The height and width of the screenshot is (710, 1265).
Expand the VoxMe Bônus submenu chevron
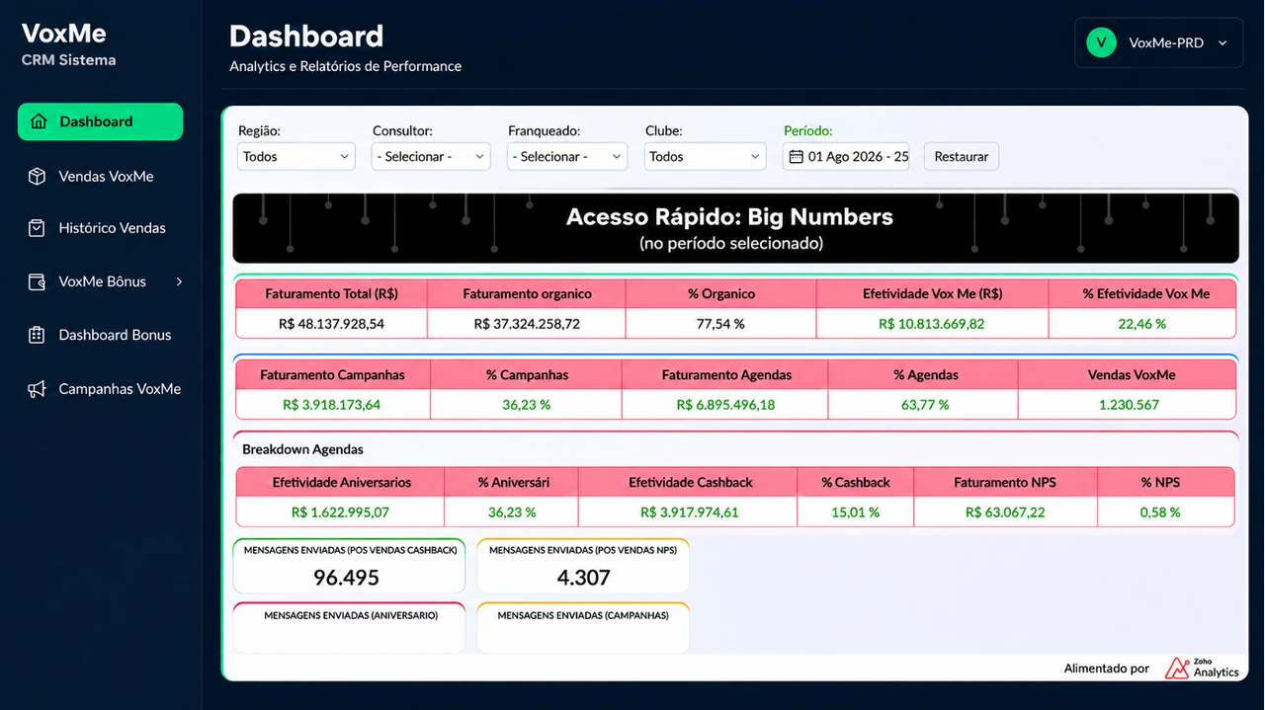pyautogui.click(x=179, y=281)
